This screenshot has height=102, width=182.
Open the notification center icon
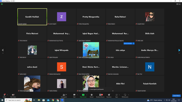179,100
